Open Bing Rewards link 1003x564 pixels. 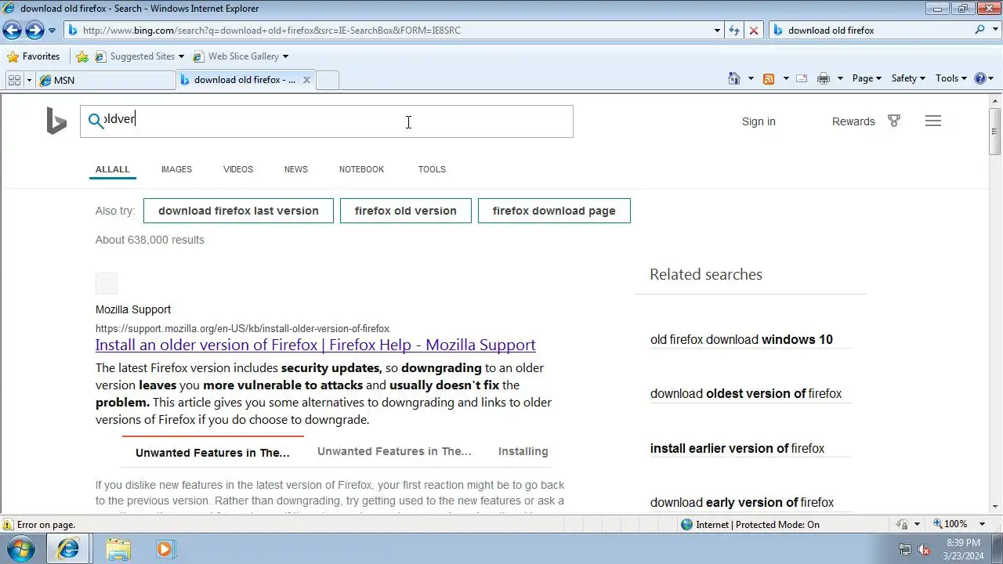[x=853, y=121]
